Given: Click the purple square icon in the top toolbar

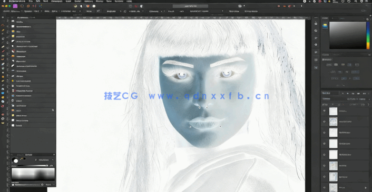Looking at the screenshot, I should click(x=15, y=6).
